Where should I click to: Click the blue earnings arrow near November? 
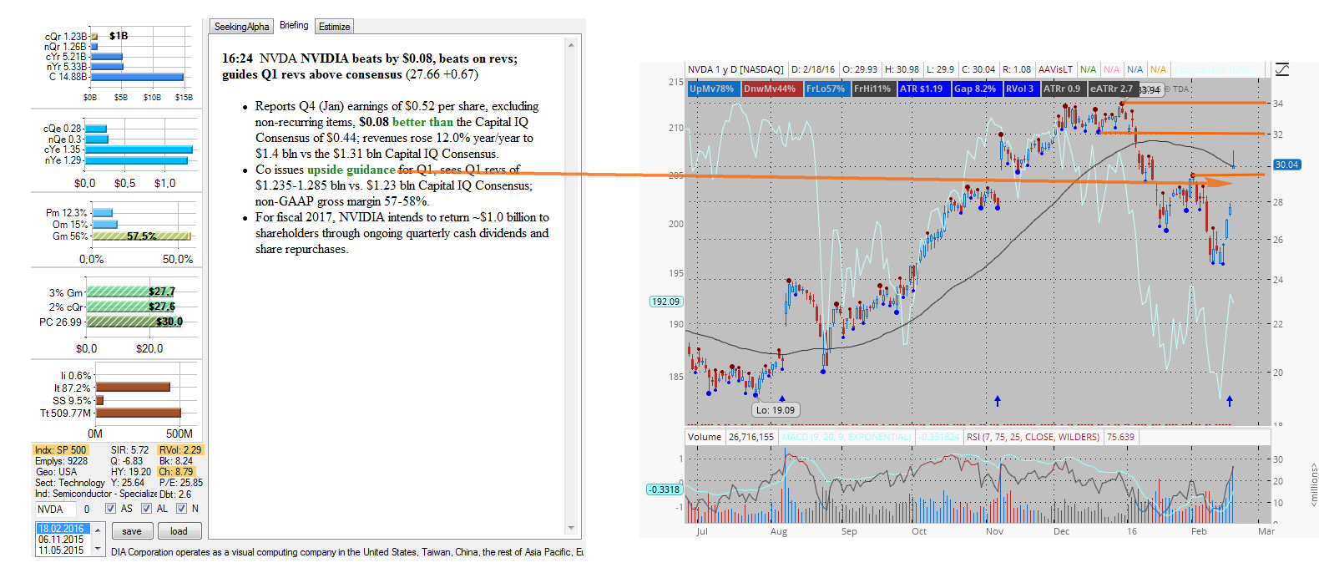[x=998, y=401]
